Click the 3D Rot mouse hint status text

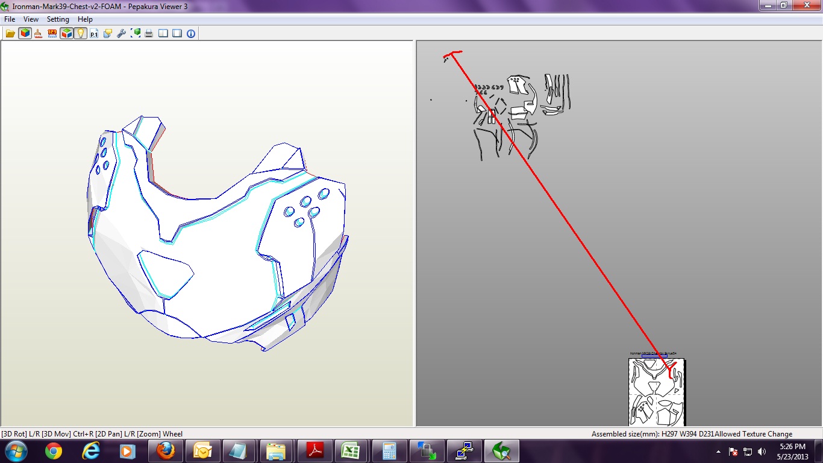click(x=92, y=434)
